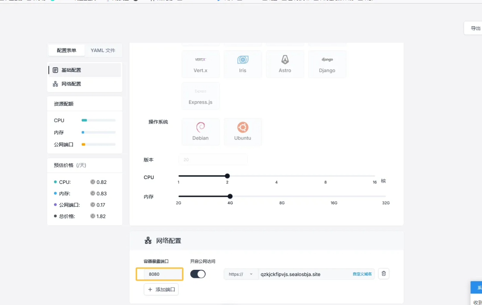Toggle 开启公网访问 public access switch
Screen dimensions: 482x305
coord(198,274)
